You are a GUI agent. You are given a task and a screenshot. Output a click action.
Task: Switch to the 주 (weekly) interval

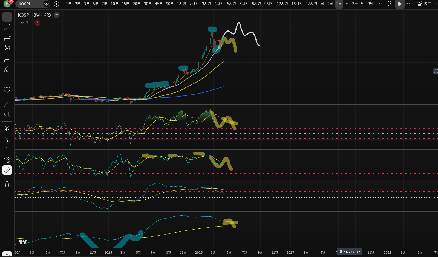tap(347, 4)
